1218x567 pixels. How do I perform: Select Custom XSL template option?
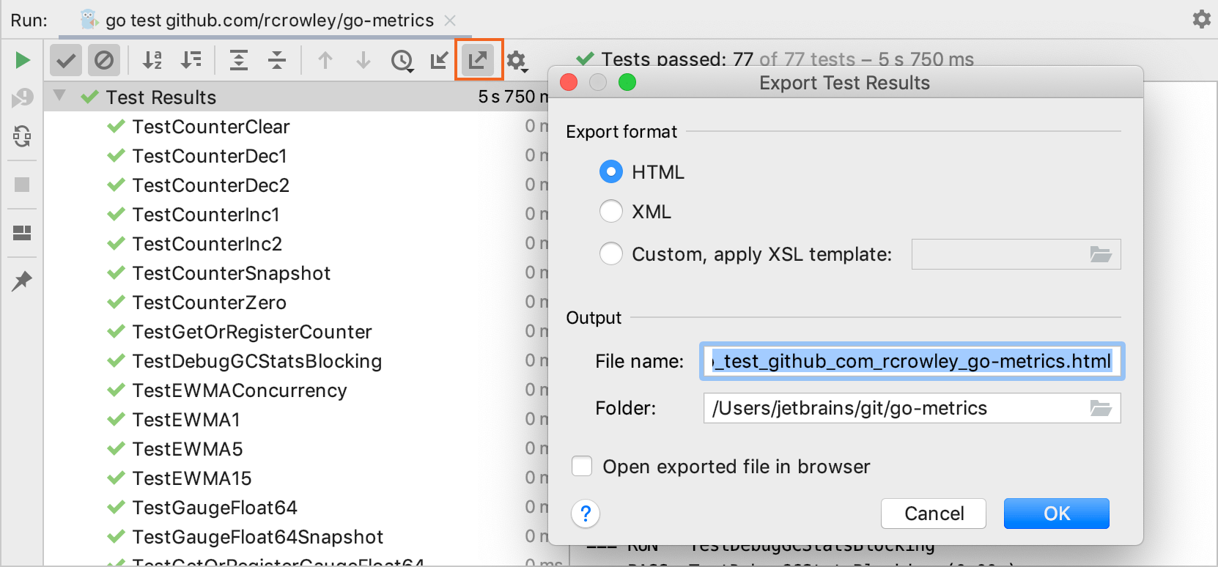pos(610,254)
